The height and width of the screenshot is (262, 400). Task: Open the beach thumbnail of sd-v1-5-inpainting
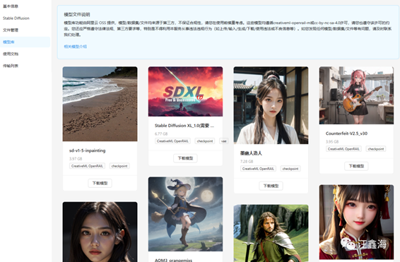coord(100,104)
